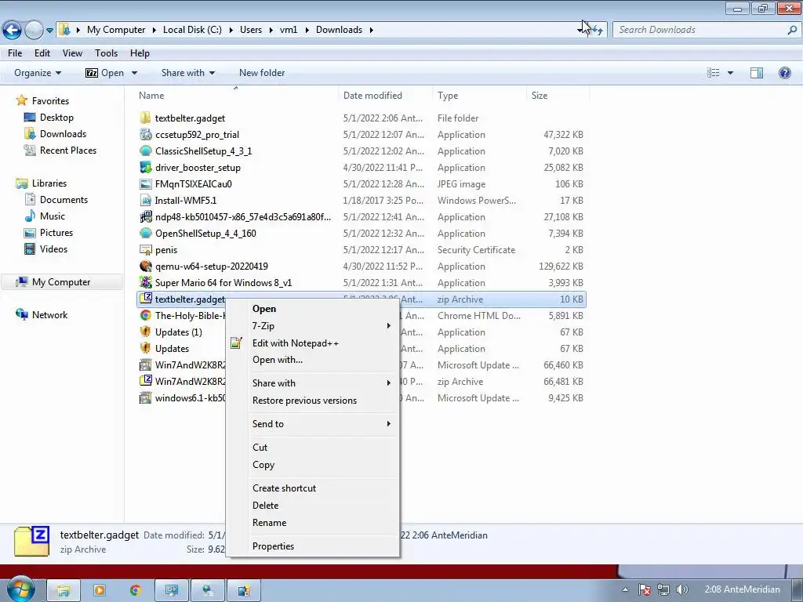
Task: Select ccsetup592_pro_trial file icon
Action: (145, 134)
